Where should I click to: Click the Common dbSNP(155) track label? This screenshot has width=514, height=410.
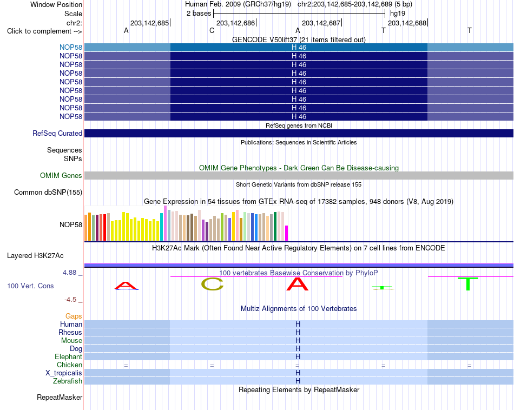[x=48, y=193]
